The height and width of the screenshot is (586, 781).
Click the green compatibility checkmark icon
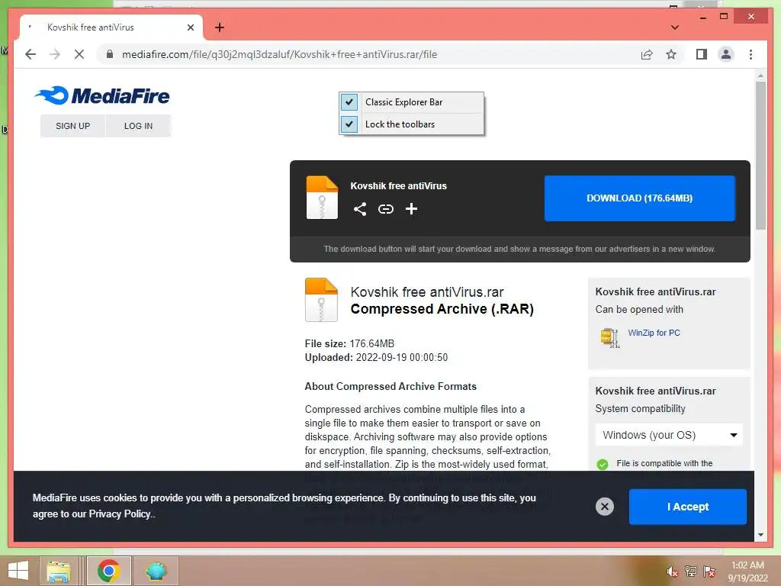click(603, 465)
